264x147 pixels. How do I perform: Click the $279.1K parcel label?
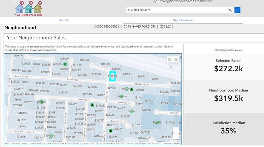112,88
